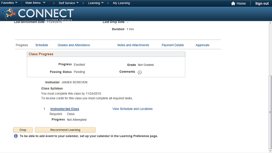Open the Instructor-led Class link

pos(65,109)
